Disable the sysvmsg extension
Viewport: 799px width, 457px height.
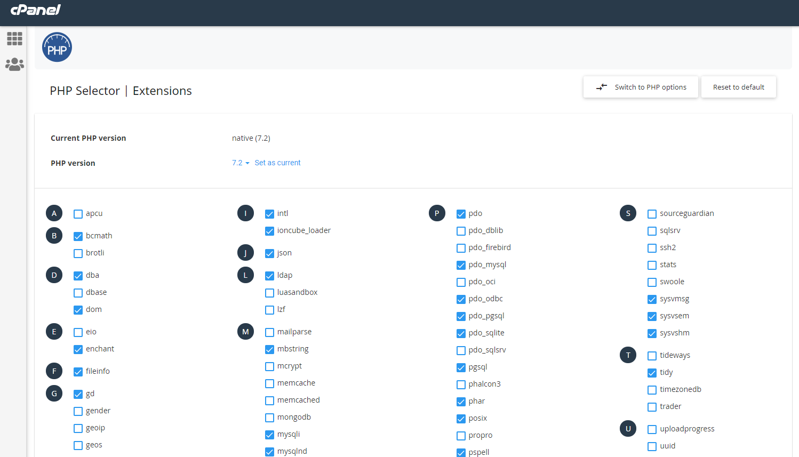pos(652,299)
